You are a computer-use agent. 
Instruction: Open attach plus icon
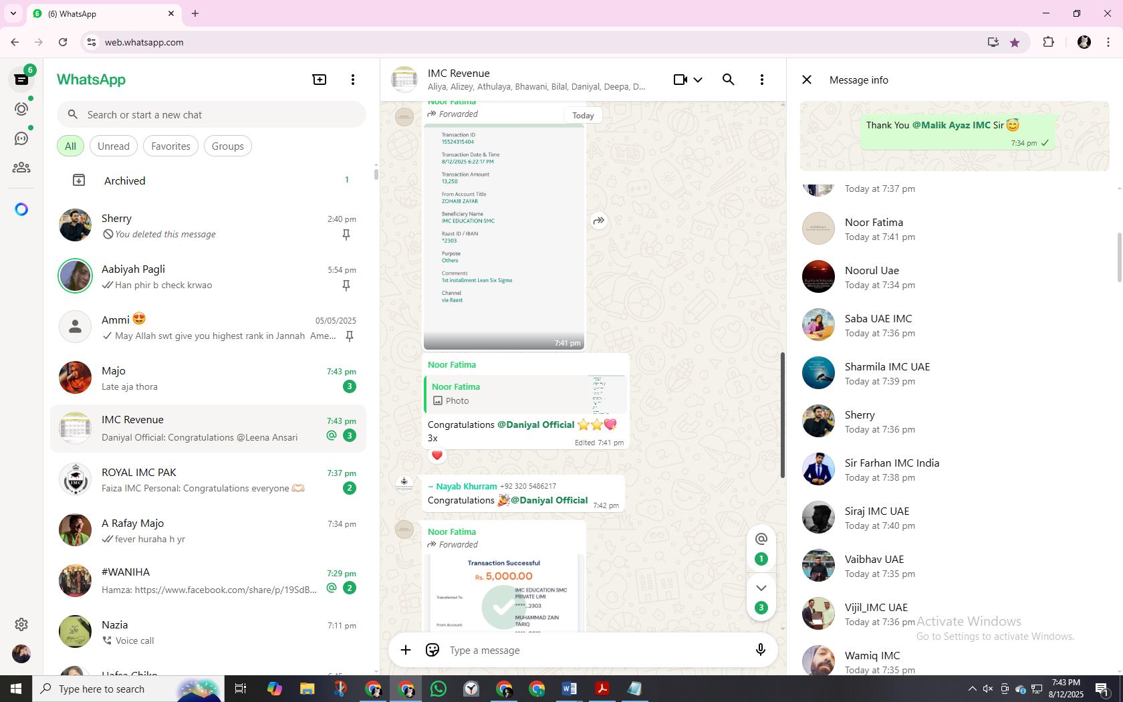point(406,650)
